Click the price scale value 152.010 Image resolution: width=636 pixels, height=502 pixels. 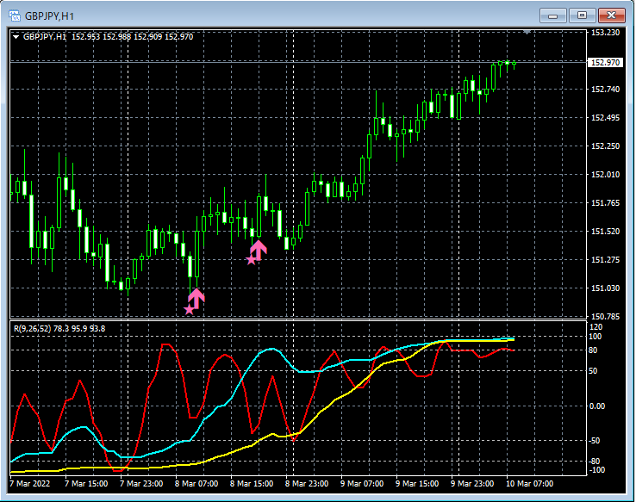click(605, 174)
